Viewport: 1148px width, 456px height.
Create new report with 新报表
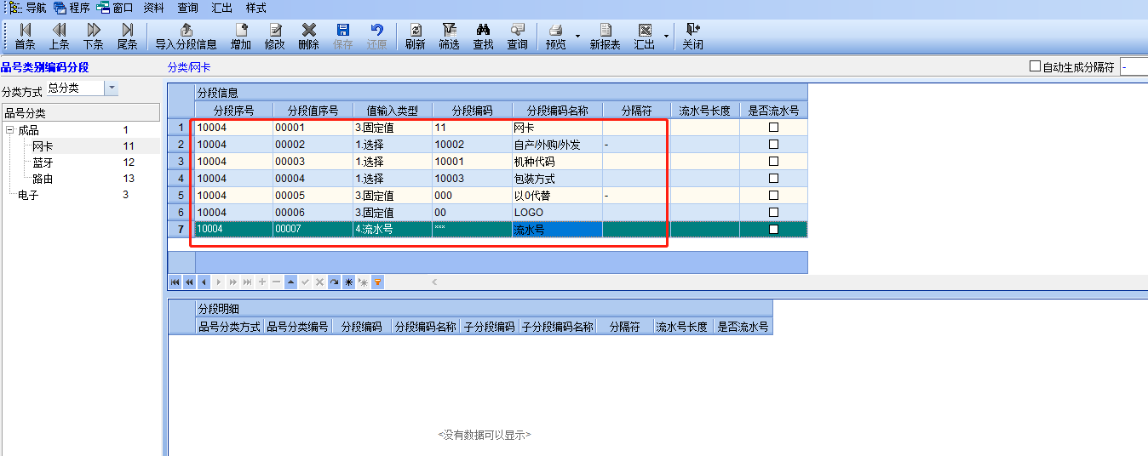(606, 37)
